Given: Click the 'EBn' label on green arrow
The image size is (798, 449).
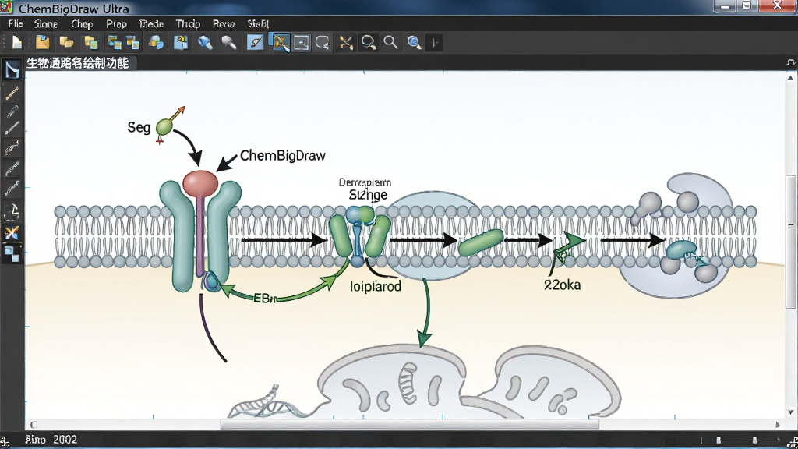Looking at the screenshot, I should [x=264, y=299].
